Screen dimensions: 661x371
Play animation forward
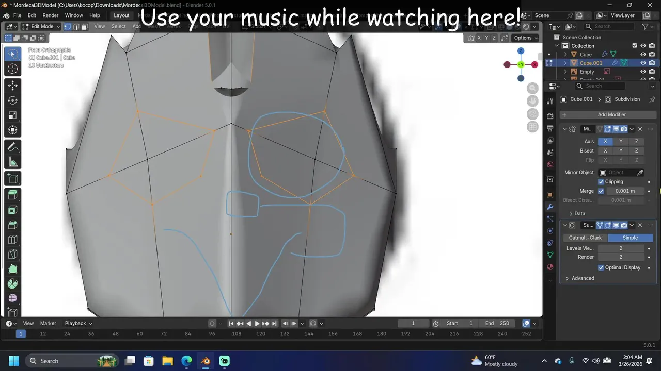tap(257, 324)
